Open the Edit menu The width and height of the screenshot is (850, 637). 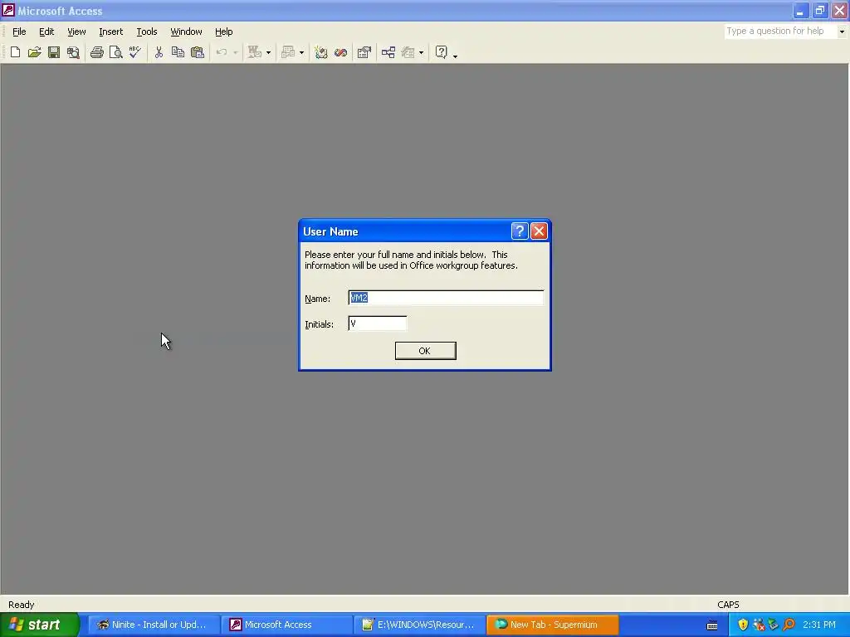[x=46, y=32]
